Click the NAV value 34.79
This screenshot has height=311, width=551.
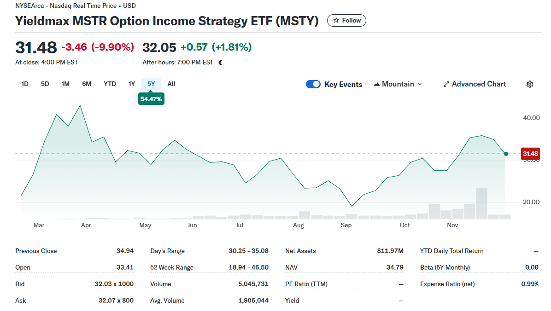[x=395, y=267]
